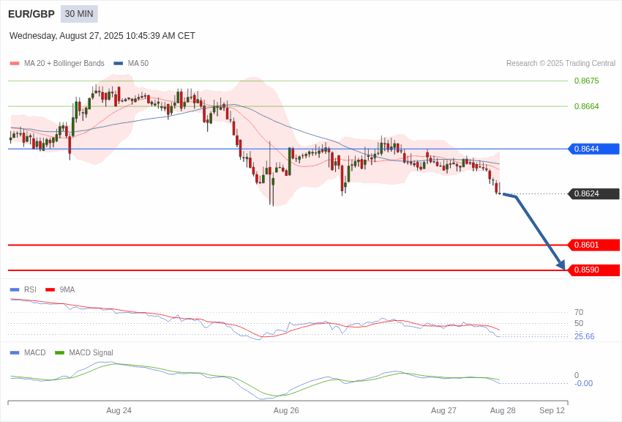The image size is (622, 422).
Task: Click the 9MA legend color swatch
Action: 50,290
